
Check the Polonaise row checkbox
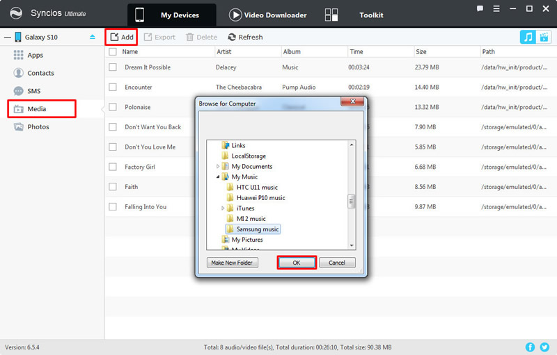(x=113, y=107)
